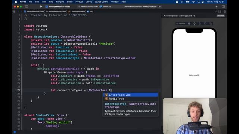The height and width of the screenshot is (134, 239).
Task: Click 'DispatchQueue.main.async' on line 21
Action: click(64, 72)
